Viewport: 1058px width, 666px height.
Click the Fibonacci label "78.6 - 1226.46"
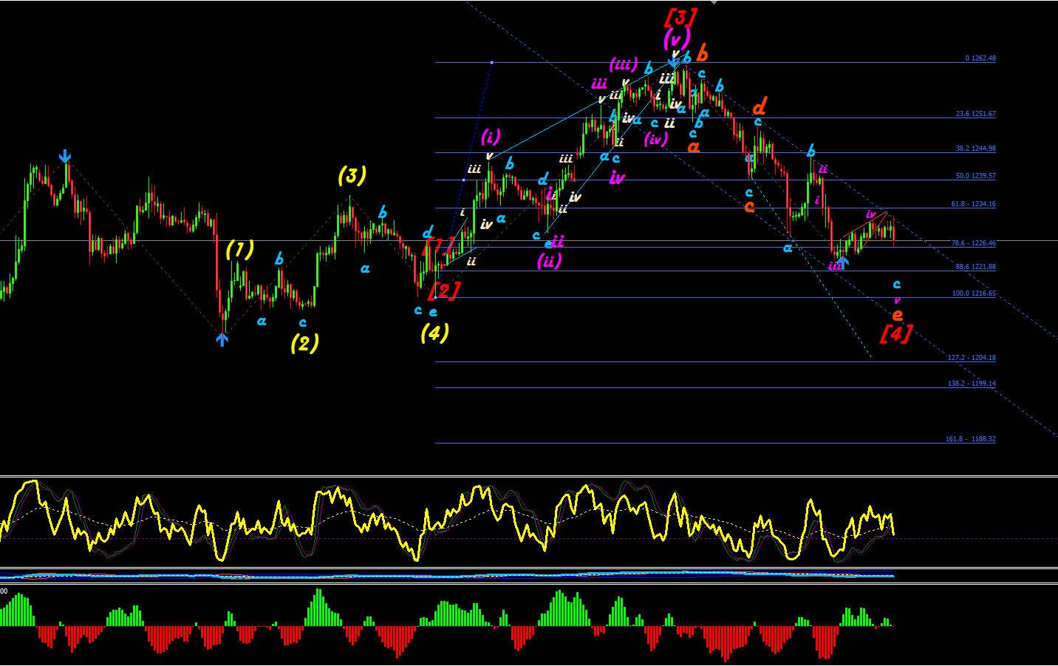click(x=974, y=243)
